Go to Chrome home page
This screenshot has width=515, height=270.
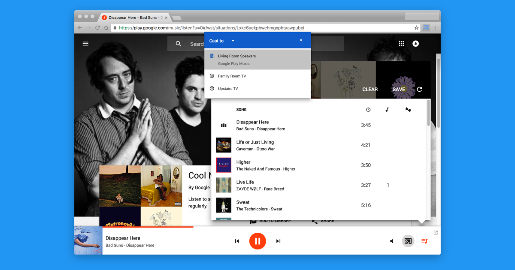click(x=106, y=27)
